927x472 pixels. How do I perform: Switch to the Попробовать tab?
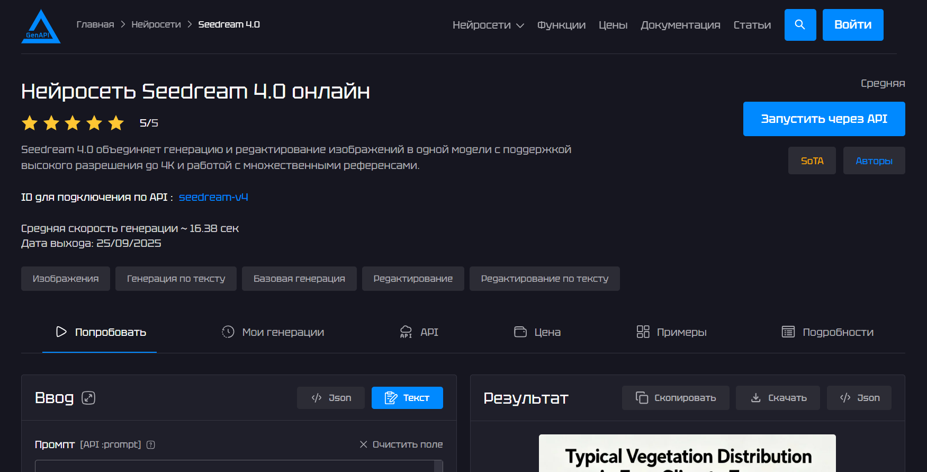[100, 332]
